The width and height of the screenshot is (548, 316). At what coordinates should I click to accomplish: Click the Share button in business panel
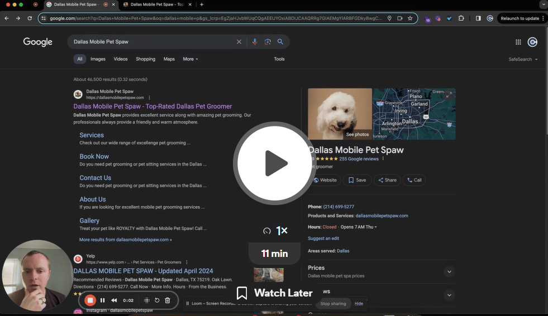tap(387, 180)
